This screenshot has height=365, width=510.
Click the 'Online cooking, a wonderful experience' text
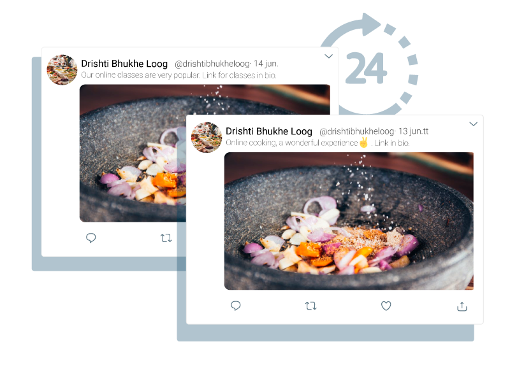(292, 143)
